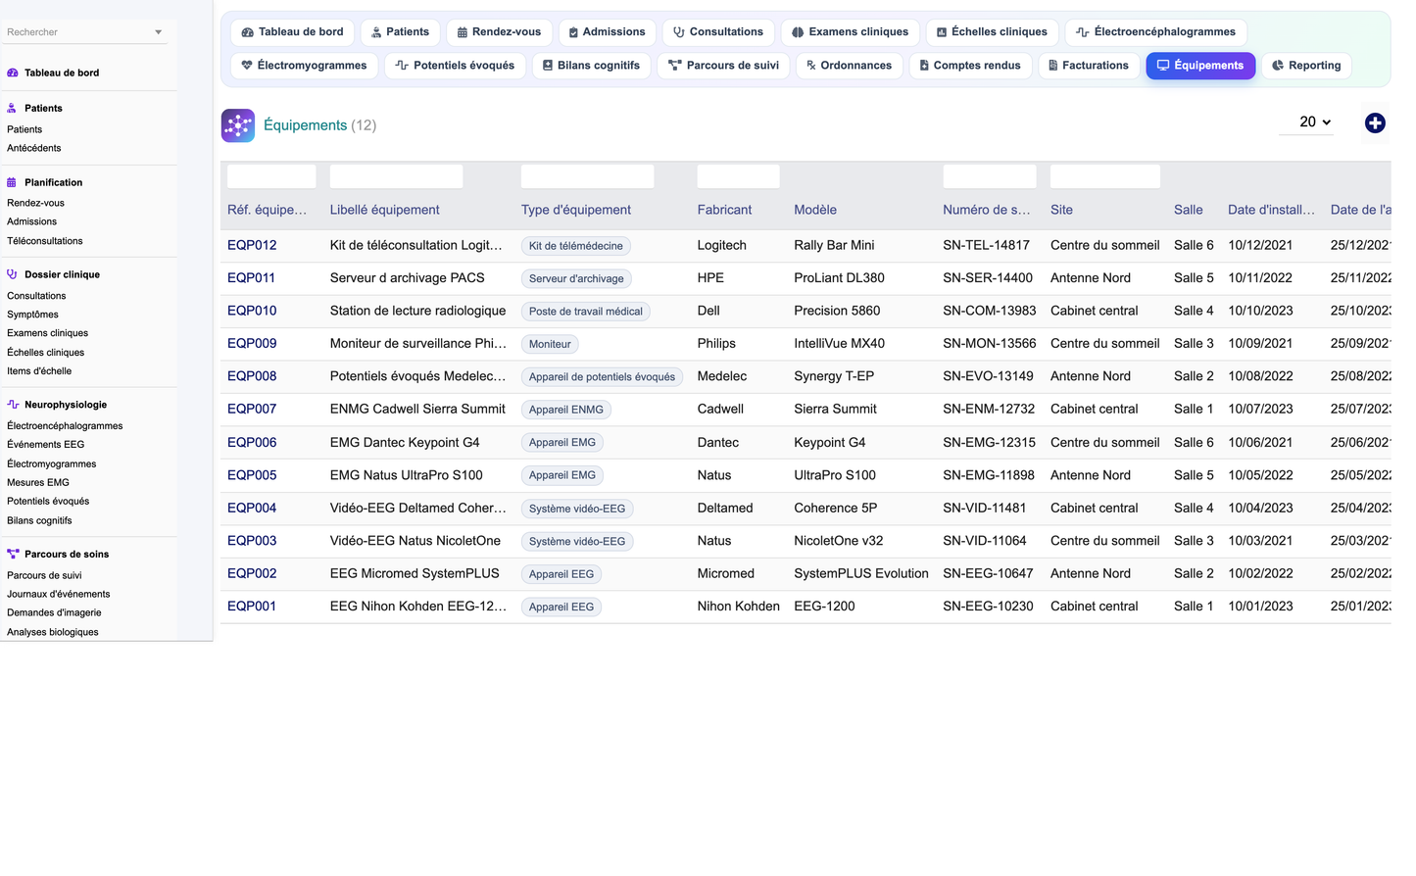The width and height of the screenshot is (1416, 876).
Task: Open equipment EQP009 link
Action: (x=252, y=344)
